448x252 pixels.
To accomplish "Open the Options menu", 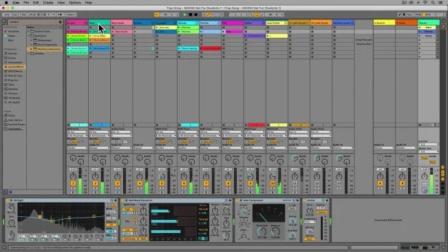I will pos(75,3).
